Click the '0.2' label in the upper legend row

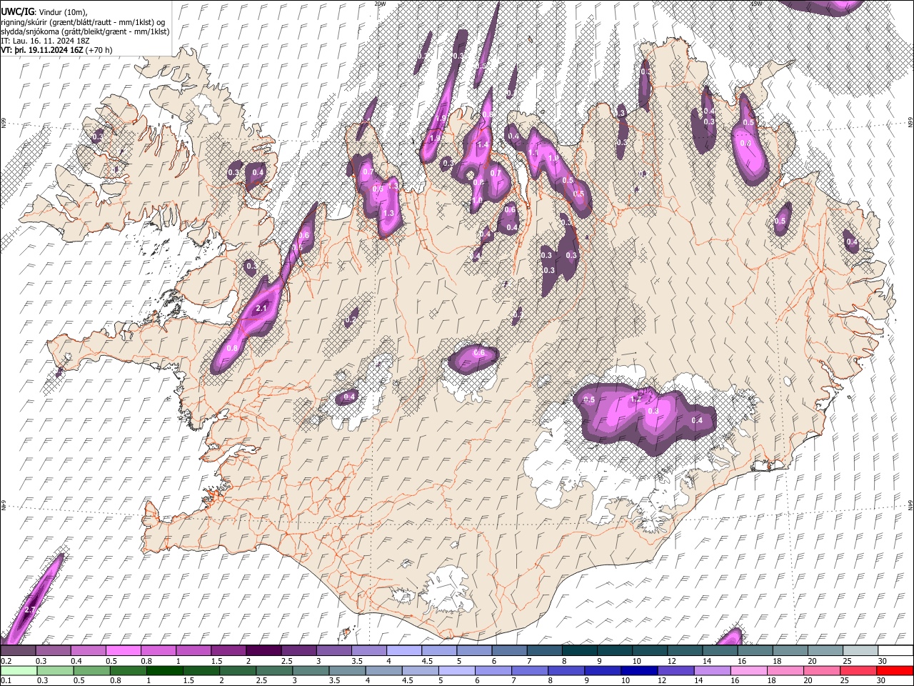point(6,662)
